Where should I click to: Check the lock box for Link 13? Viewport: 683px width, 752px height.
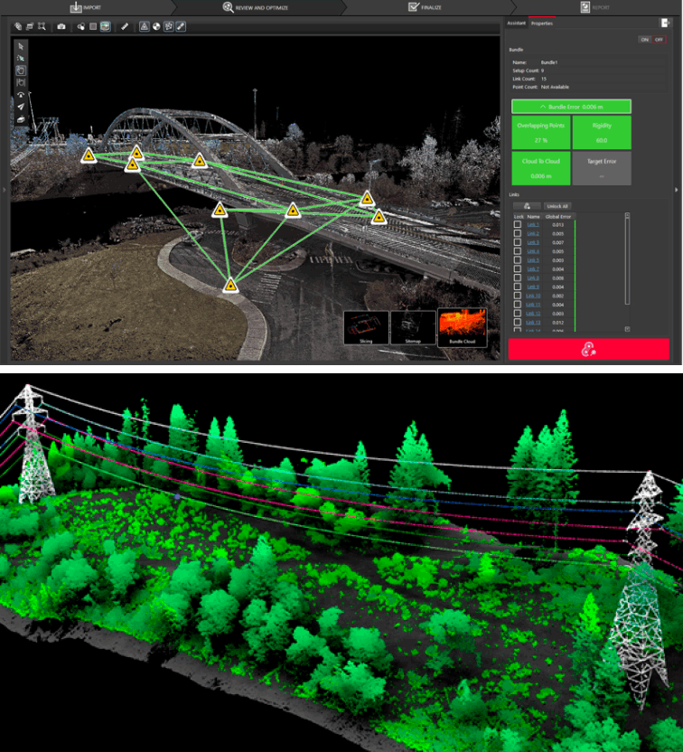(x=518, y=323)
